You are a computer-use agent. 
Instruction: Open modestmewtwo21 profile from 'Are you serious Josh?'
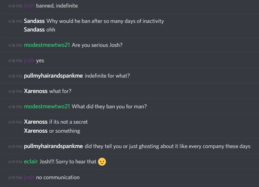click(47, 45)
